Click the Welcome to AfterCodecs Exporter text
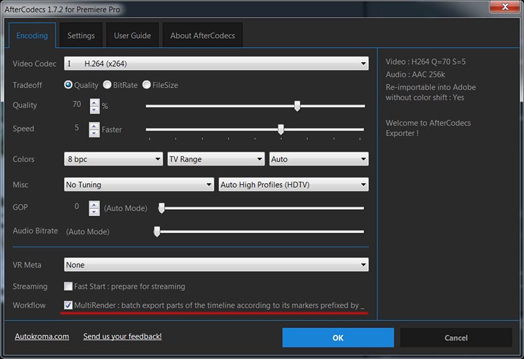Screen dimensions: 524x359 coord(428,128)
